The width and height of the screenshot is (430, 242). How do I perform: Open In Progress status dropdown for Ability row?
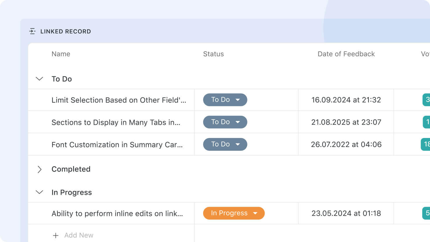tap(234, 213)
